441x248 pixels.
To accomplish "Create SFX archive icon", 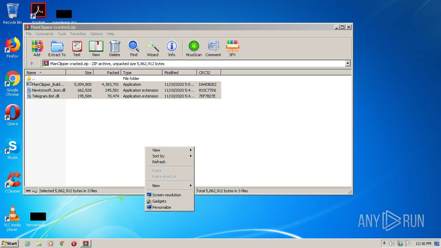I will (233, 49).
